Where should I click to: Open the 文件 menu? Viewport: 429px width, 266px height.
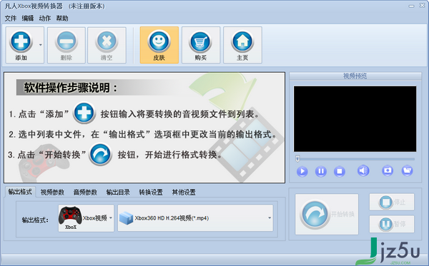pos(11,19)
